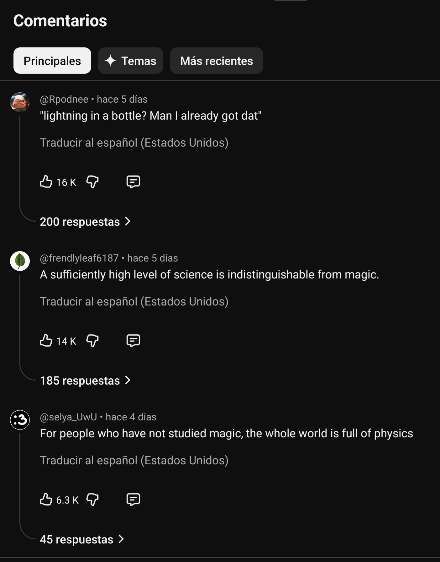Show the 45 respuestas replies

tap(82, 539)
